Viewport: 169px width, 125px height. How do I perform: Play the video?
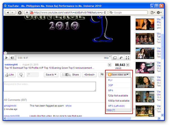6,58
